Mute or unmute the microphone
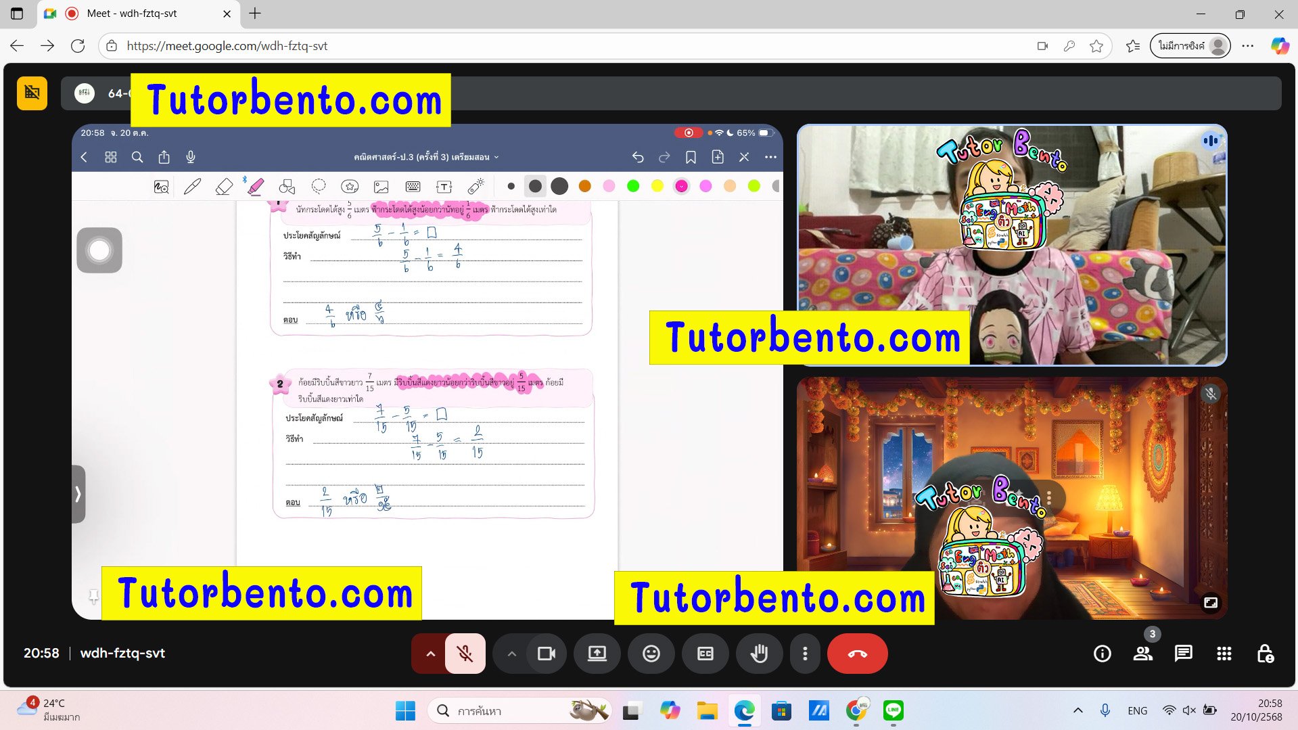1298x730 pixels. click(464, 654)
